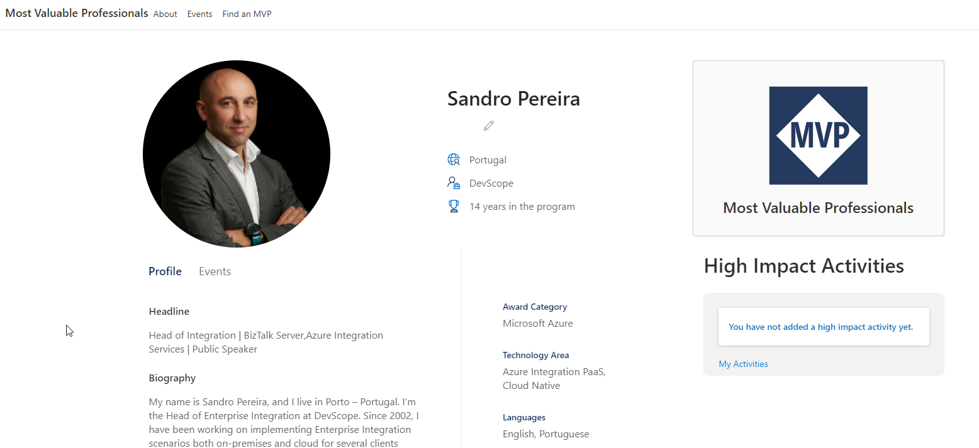
Task: Click the Most Valuable Professionals site title
Action: (77, 13)
